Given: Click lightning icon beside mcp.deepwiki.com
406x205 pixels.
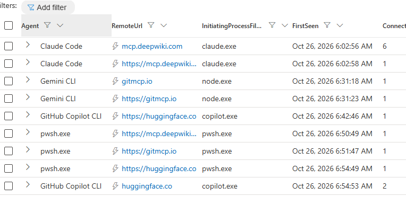Looking at the screenshot, I should [x=115, y=46].
